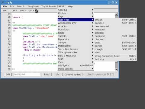
Task: Open the Tempo submenu
Action: 76,43
